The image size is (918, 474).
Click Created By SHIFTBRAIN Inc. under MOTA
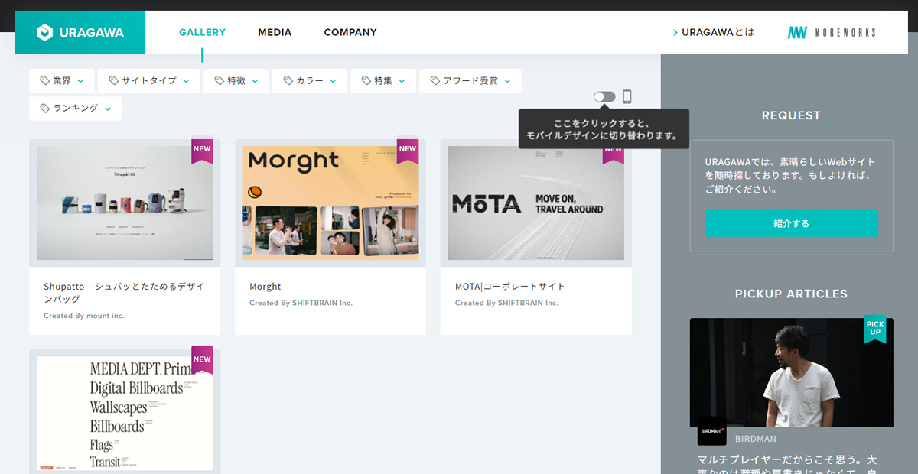click(506, 303)
